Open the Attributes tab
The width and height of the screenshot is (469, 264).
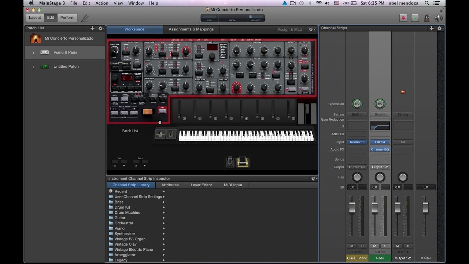pos(170,185)
